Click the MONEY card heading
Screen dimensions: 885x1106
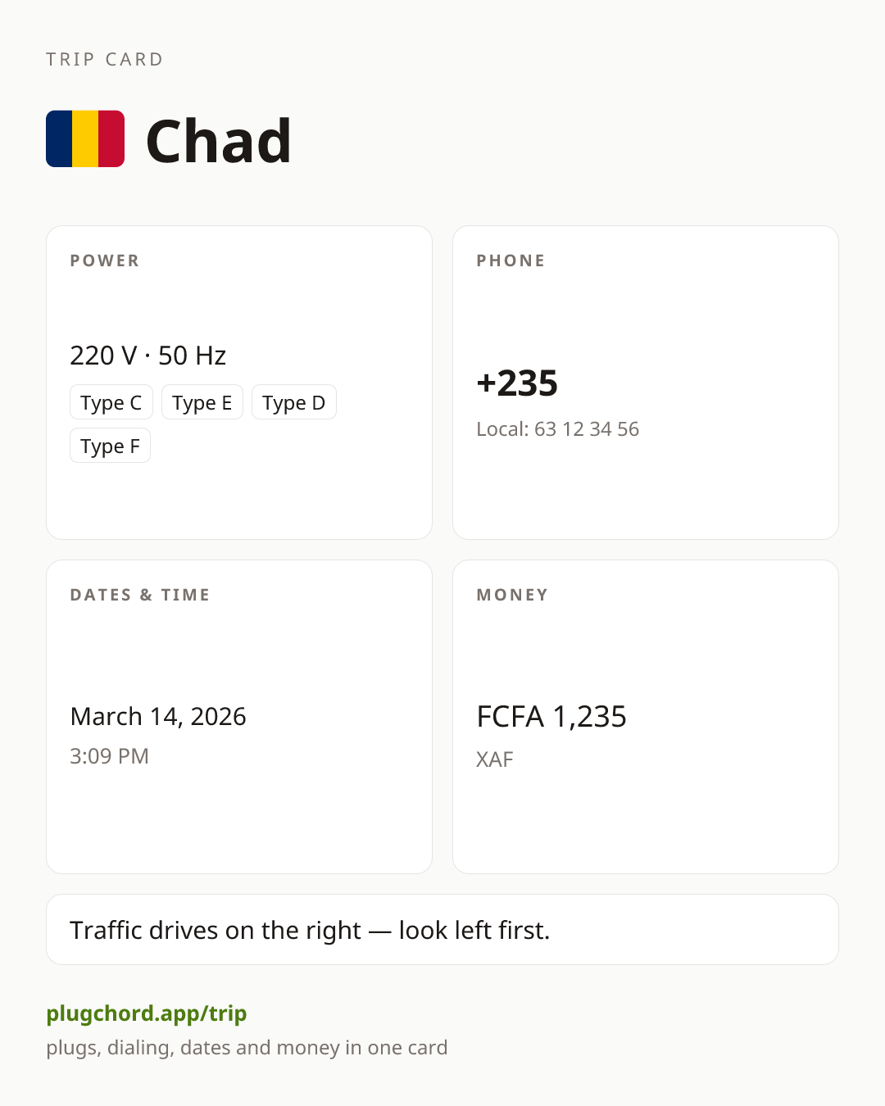point(513,595)
